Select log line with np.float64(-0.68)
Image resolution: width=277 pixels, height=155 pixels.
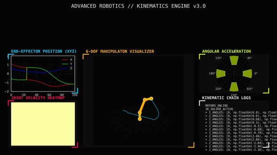[x=241, y=130]
